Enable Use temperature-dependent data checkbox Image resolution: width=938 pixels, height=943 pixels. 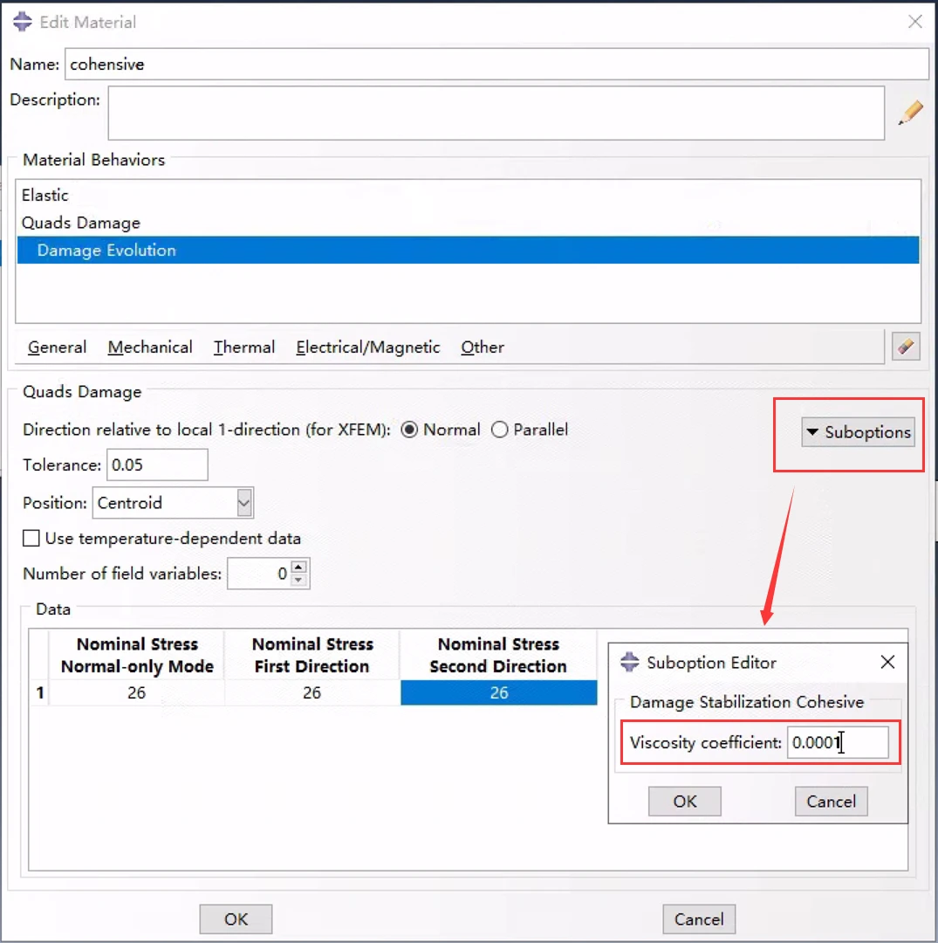[31, 538]
